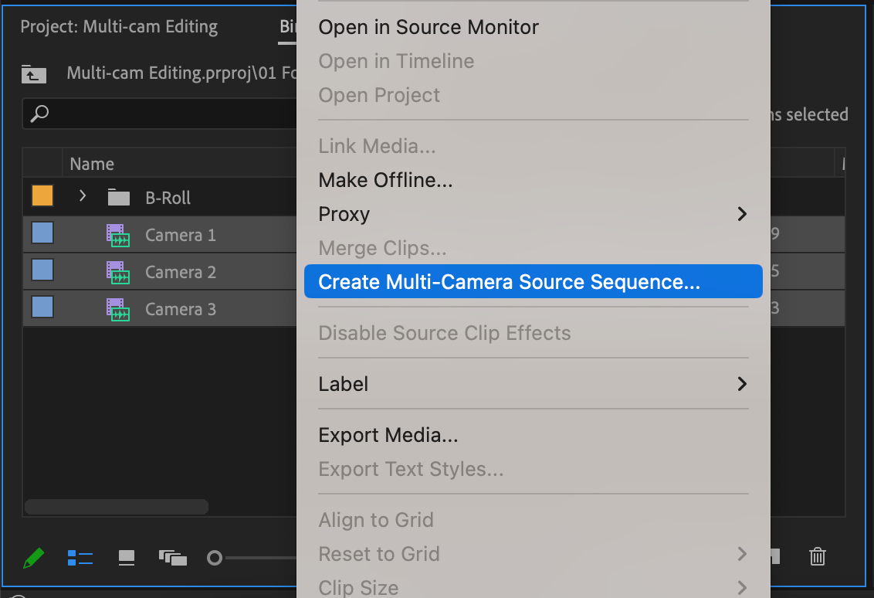The width and height of the screenshot is (874, 598).
Task: Expand the B-Roll bin chevron
Action: coord(83,196)
